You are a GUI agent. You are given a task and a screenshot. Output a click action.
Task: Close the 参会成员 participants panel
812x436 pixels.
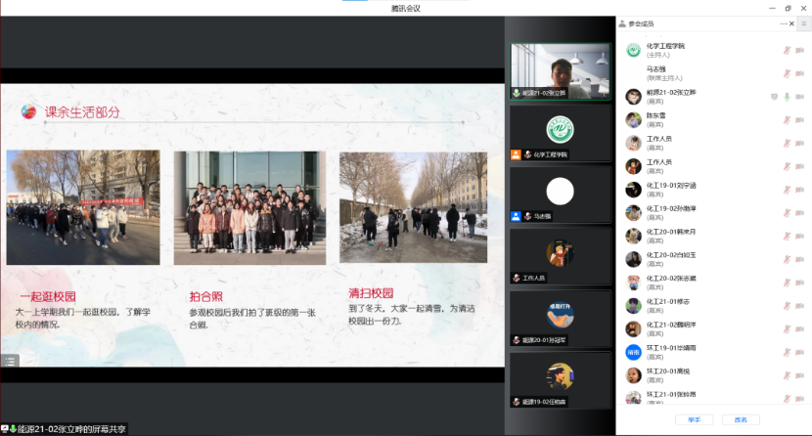tap(791, 23)
